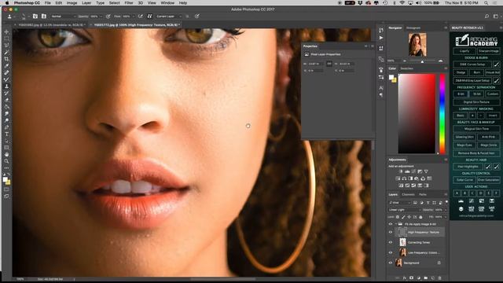Select the Clone Stamp tool
This screenshot has width=503, height=283.
[x=6, y=86]
